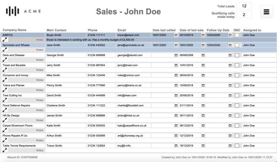
Task: Open Date last called calendar for Sprockets and Wheels
Action: pos(176,45)
